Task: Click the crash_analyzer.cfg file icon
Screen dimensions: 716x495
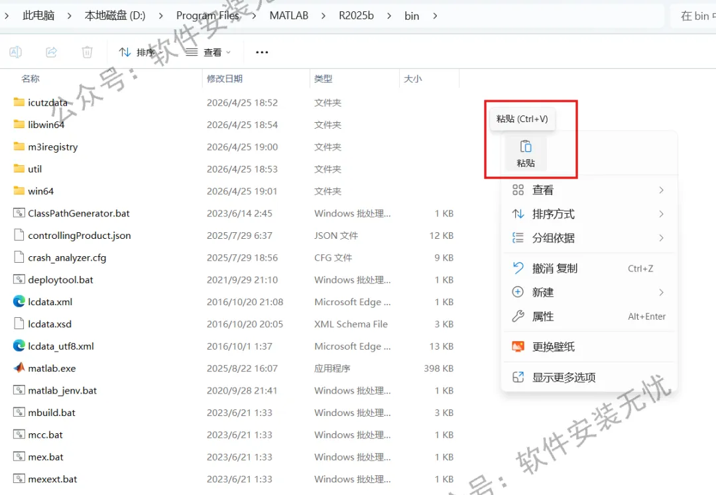Action: [19, 257]
